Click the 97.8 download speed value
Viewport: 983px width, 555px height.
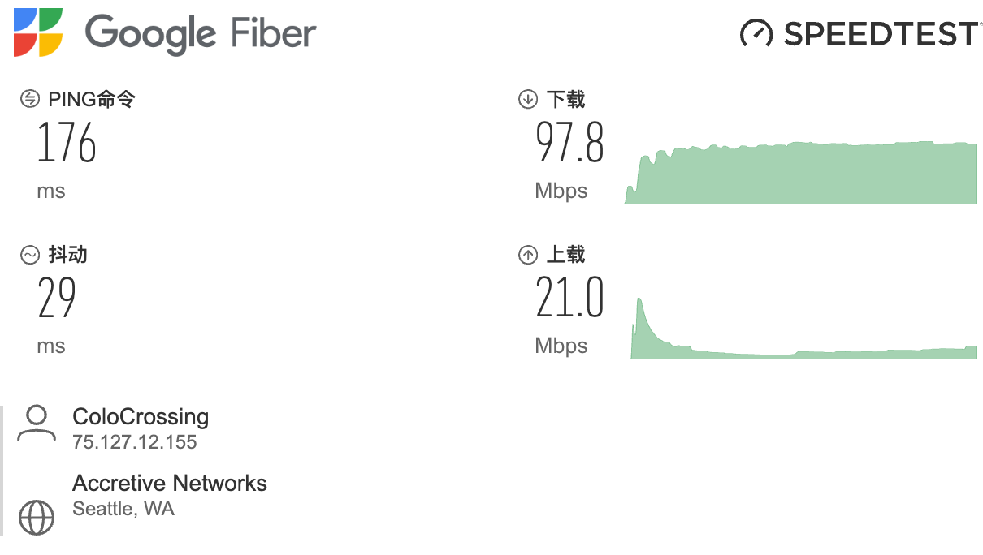click(569, 144)
